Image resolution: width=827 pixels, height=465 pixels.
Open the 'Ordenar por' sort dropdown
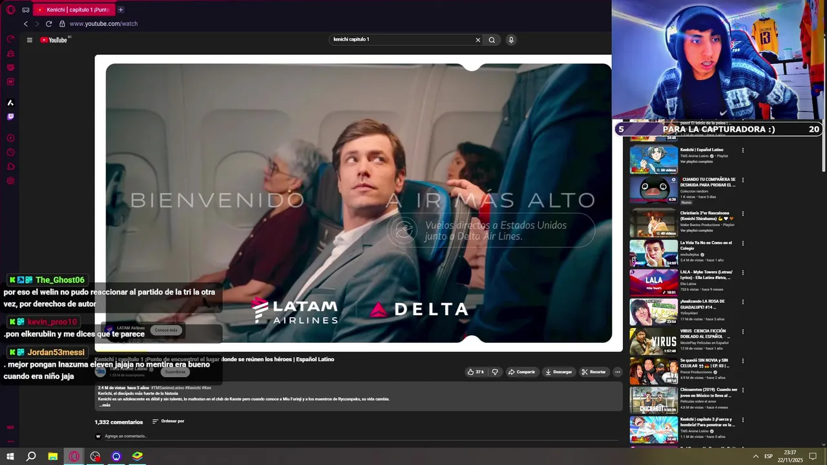point(169,421)
